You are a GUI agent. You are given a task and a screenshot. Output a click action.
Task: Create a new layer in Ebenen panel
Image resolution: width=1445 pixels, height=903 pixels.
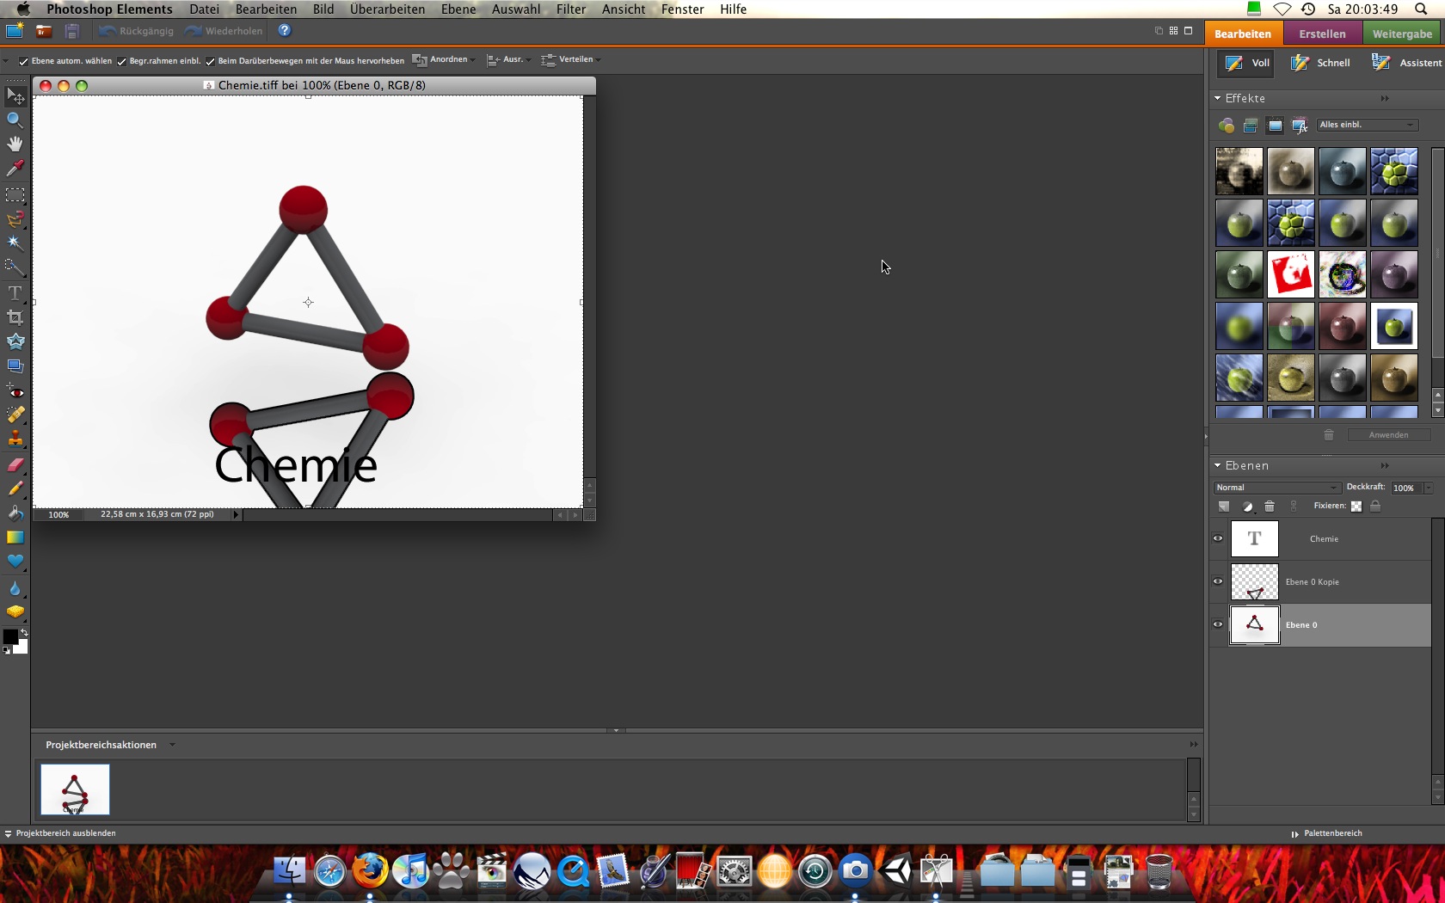click(x=1224, y=507)
